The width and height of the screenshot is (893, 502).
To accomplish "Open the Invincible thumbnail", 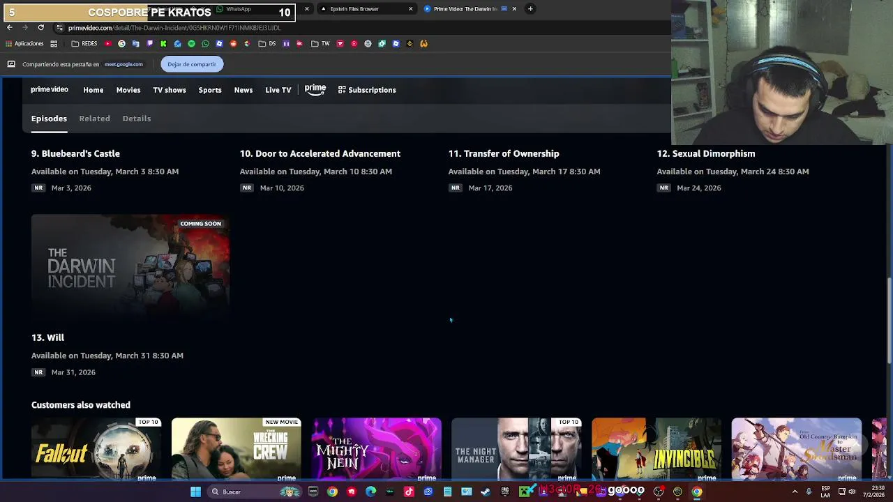I will pyautogui.click(x=656, y=450).
